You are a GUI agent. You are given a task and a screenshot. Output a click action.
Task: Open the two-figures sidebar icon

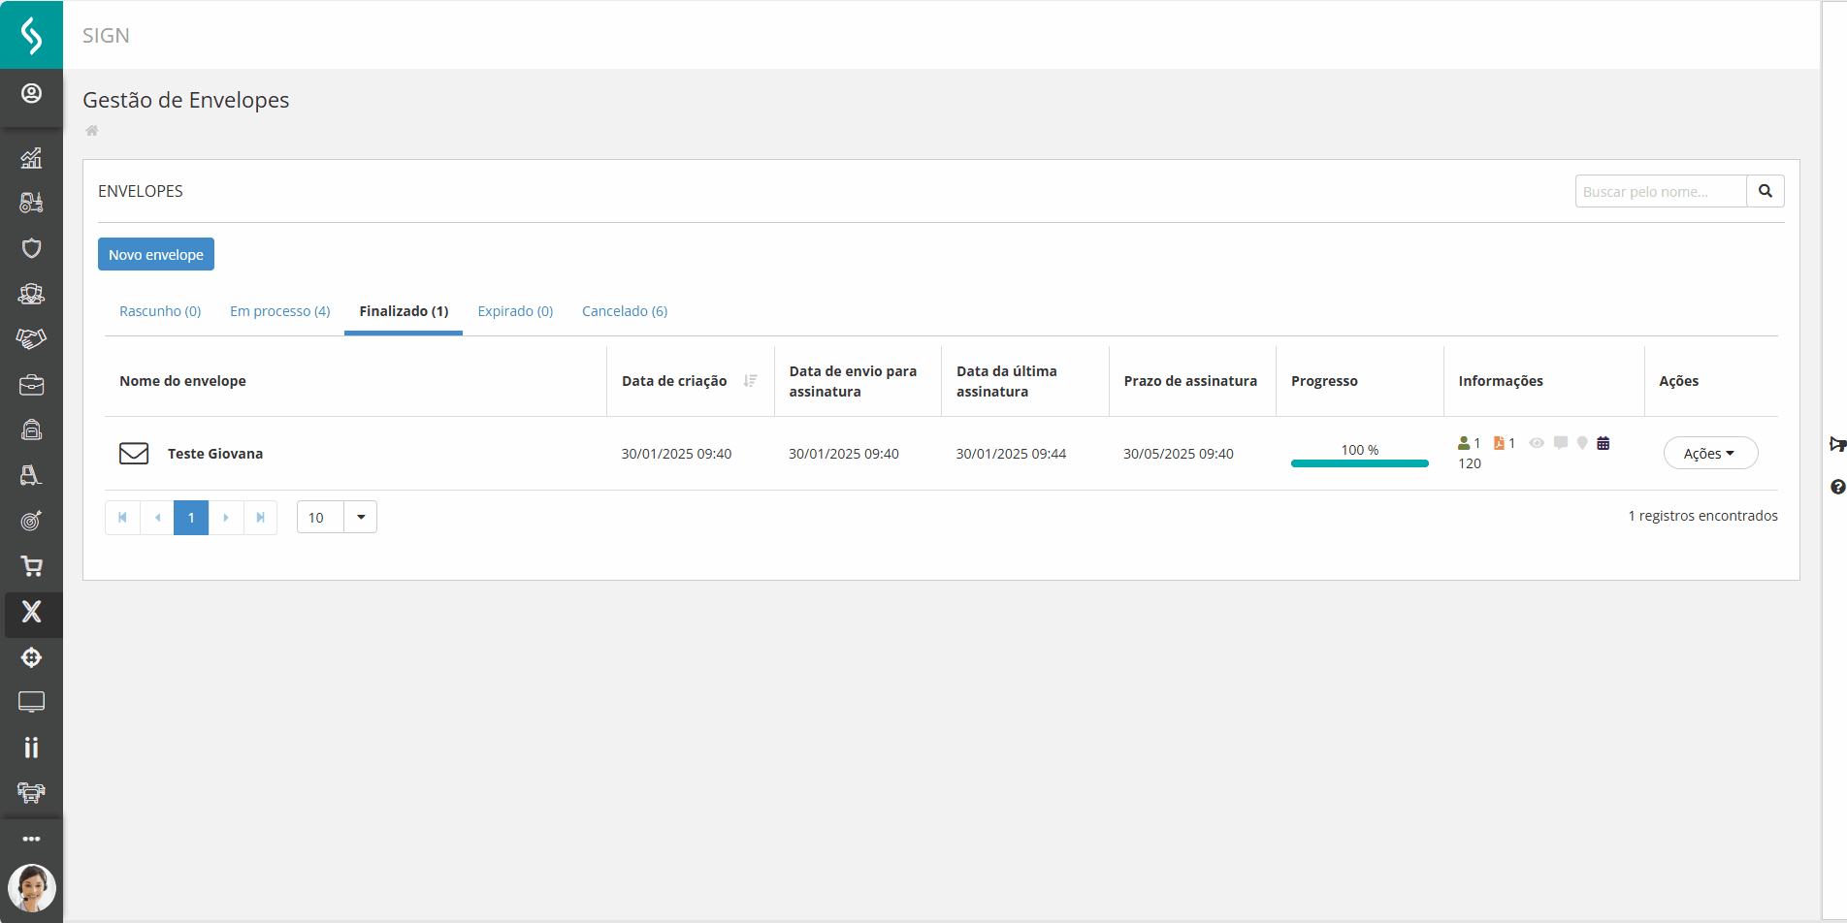pyautogui.click(x=31, y=748)
